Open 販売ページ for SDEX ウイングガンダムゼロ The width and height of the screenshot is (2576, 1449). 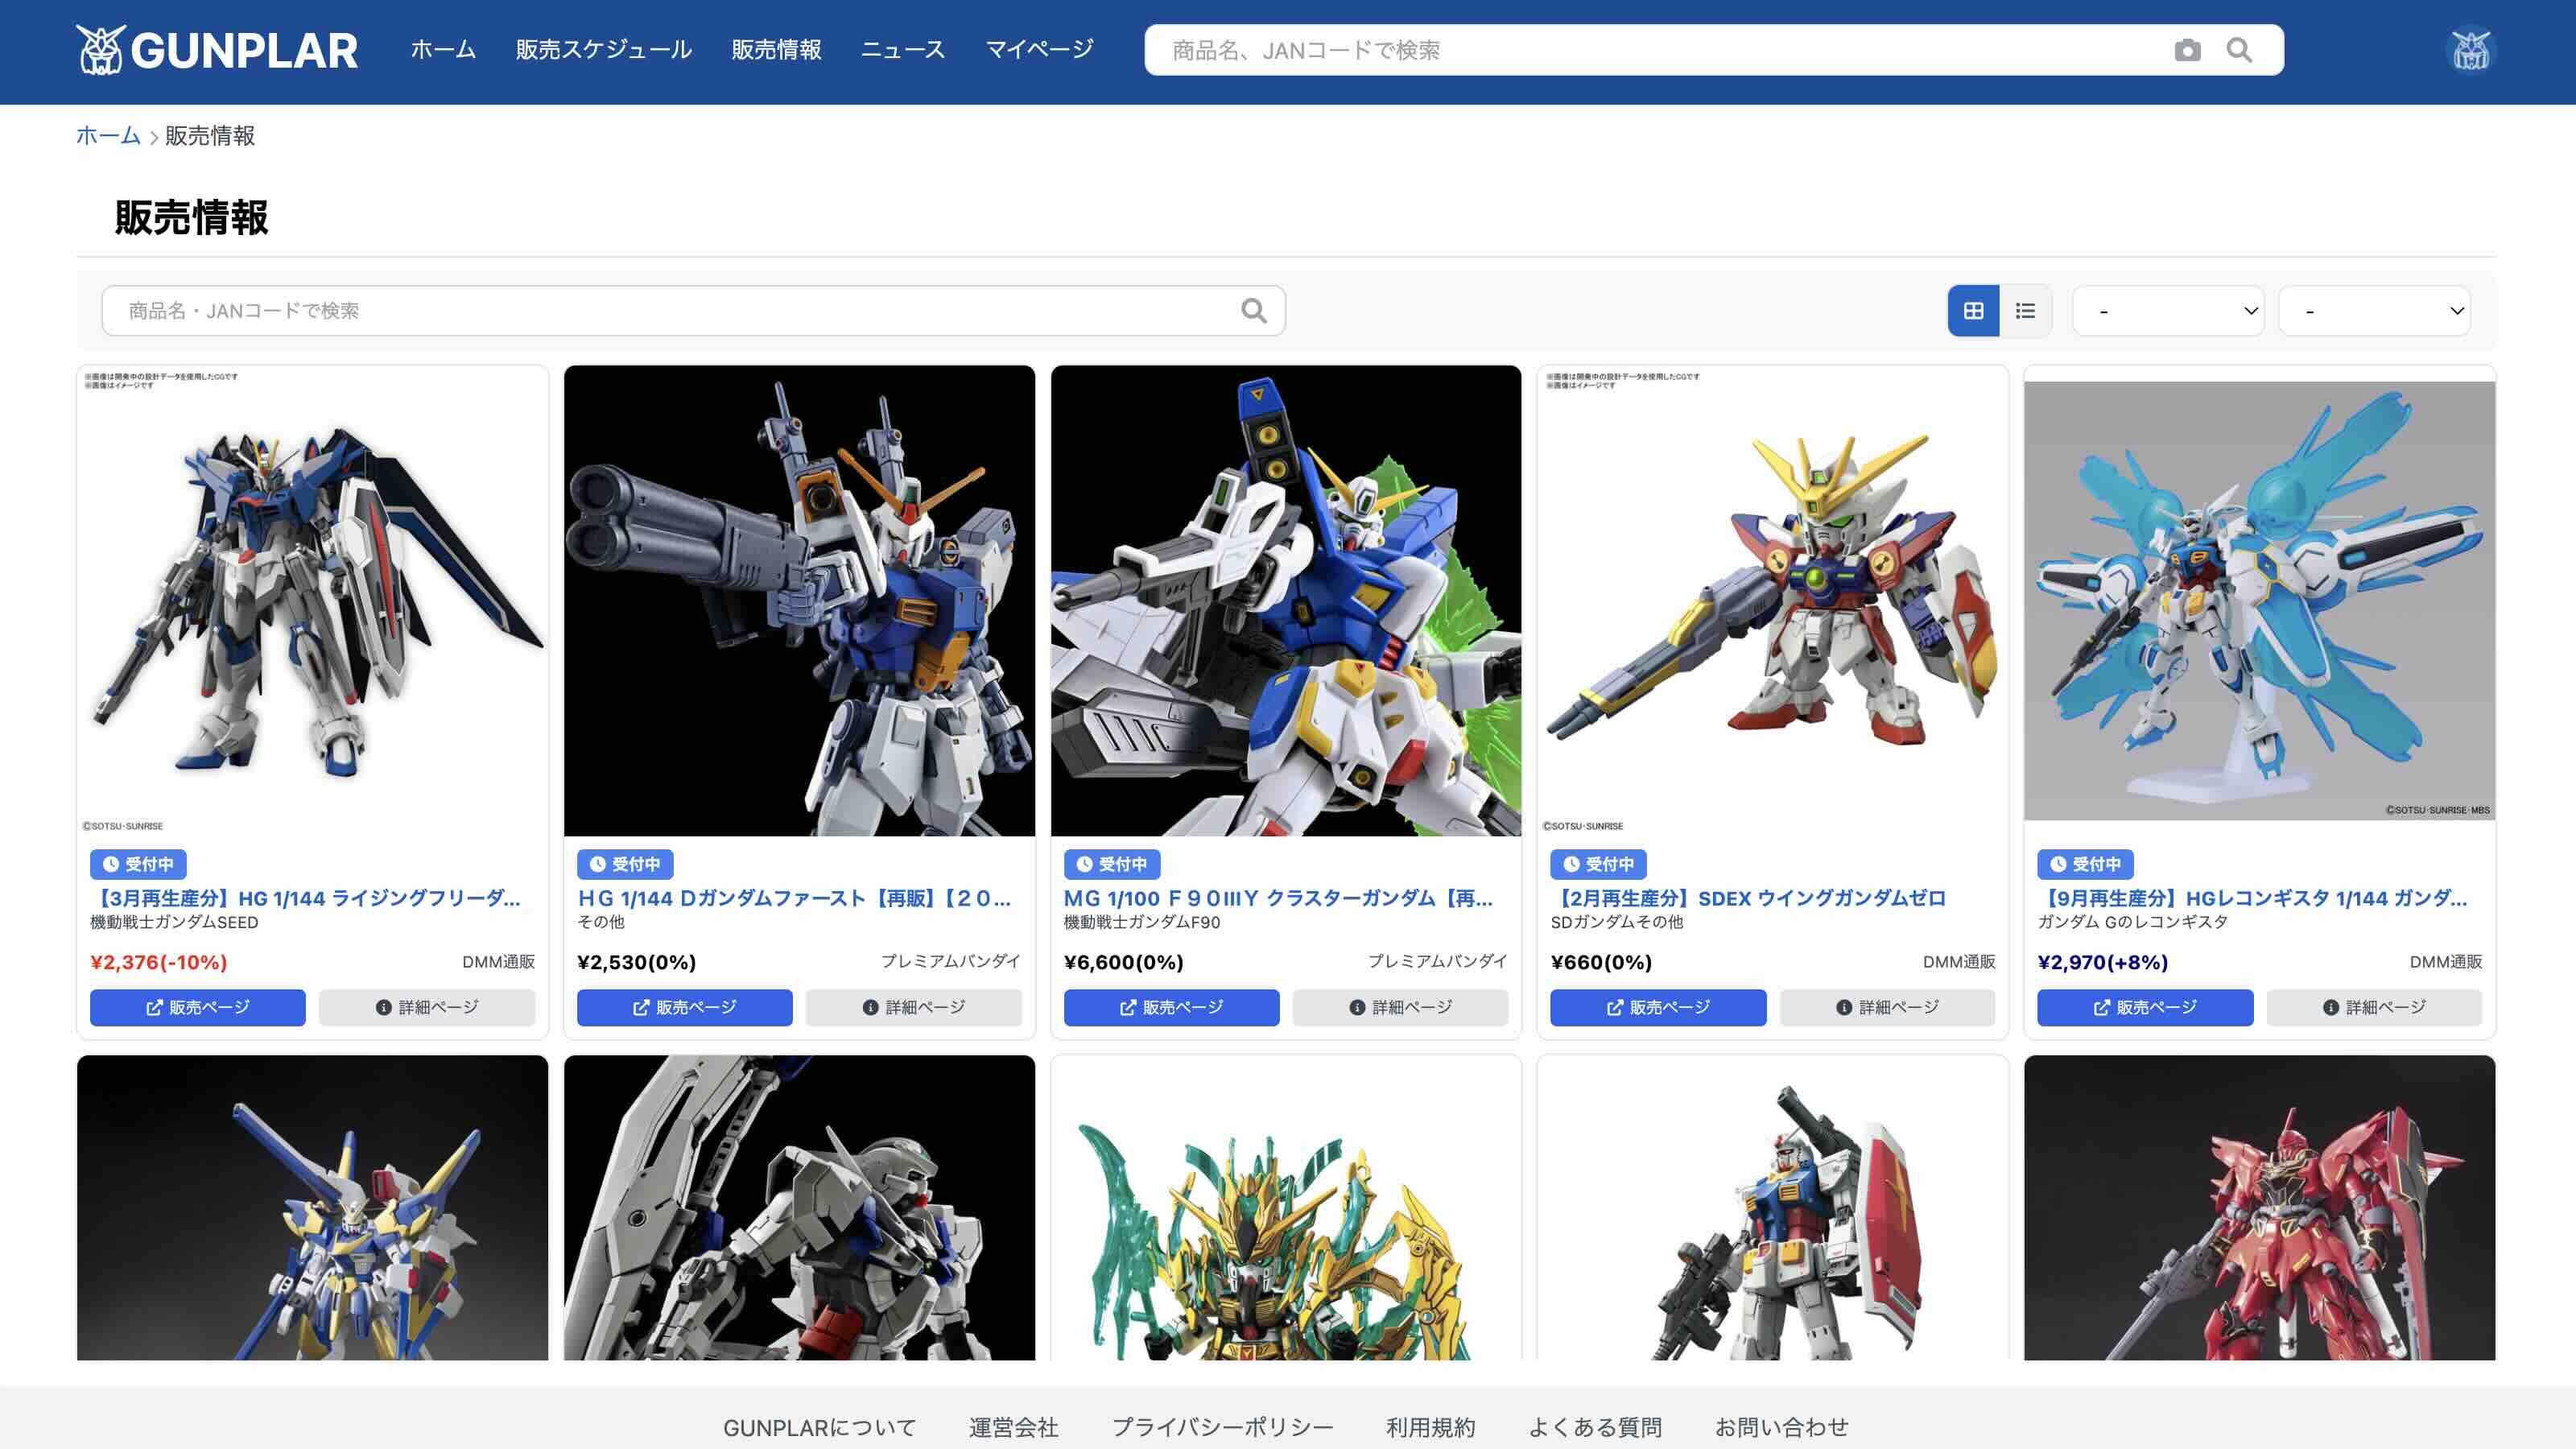(1658, 1007)
